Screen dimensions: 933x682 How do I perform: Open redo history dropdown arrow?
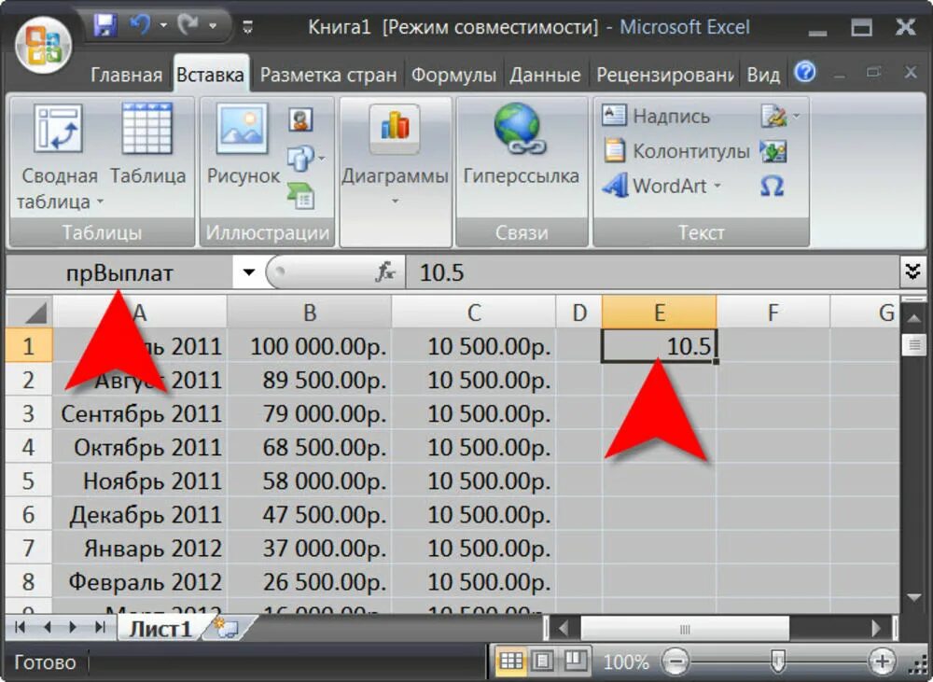coord(213,26)
